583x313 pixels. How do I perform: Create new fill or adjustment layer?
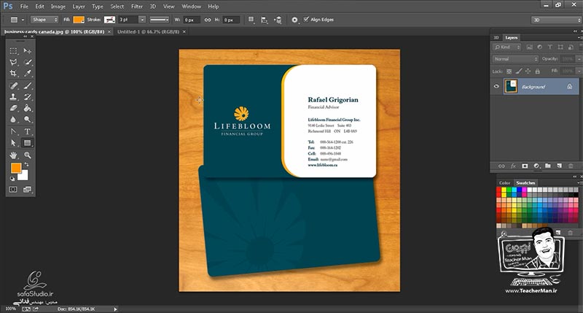coord(536,166)
